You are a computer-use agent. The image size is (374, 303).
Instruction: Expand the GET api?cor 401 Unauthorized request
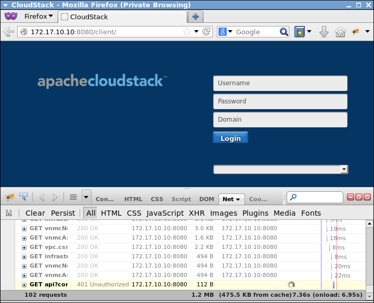coord(24,285)
